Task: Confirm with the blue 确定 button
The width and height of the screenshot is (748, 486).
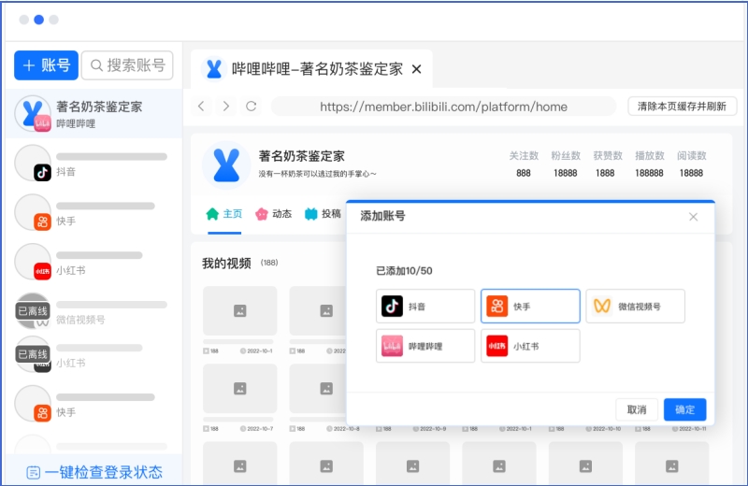Action: pyautogui.click(x=685, y=409)
